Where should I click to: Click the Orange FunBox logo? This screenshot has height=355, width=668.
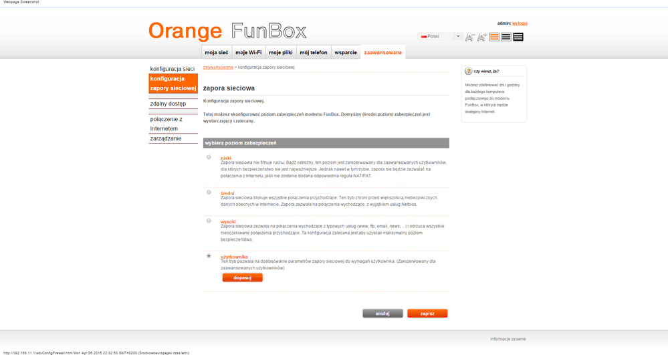pos(227,31)
